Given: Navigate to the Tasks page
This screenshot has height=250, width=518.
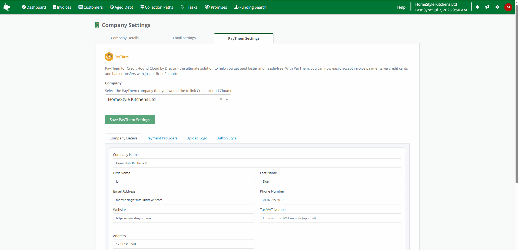Looking at the screenshot, I should (x=189, y=7).
